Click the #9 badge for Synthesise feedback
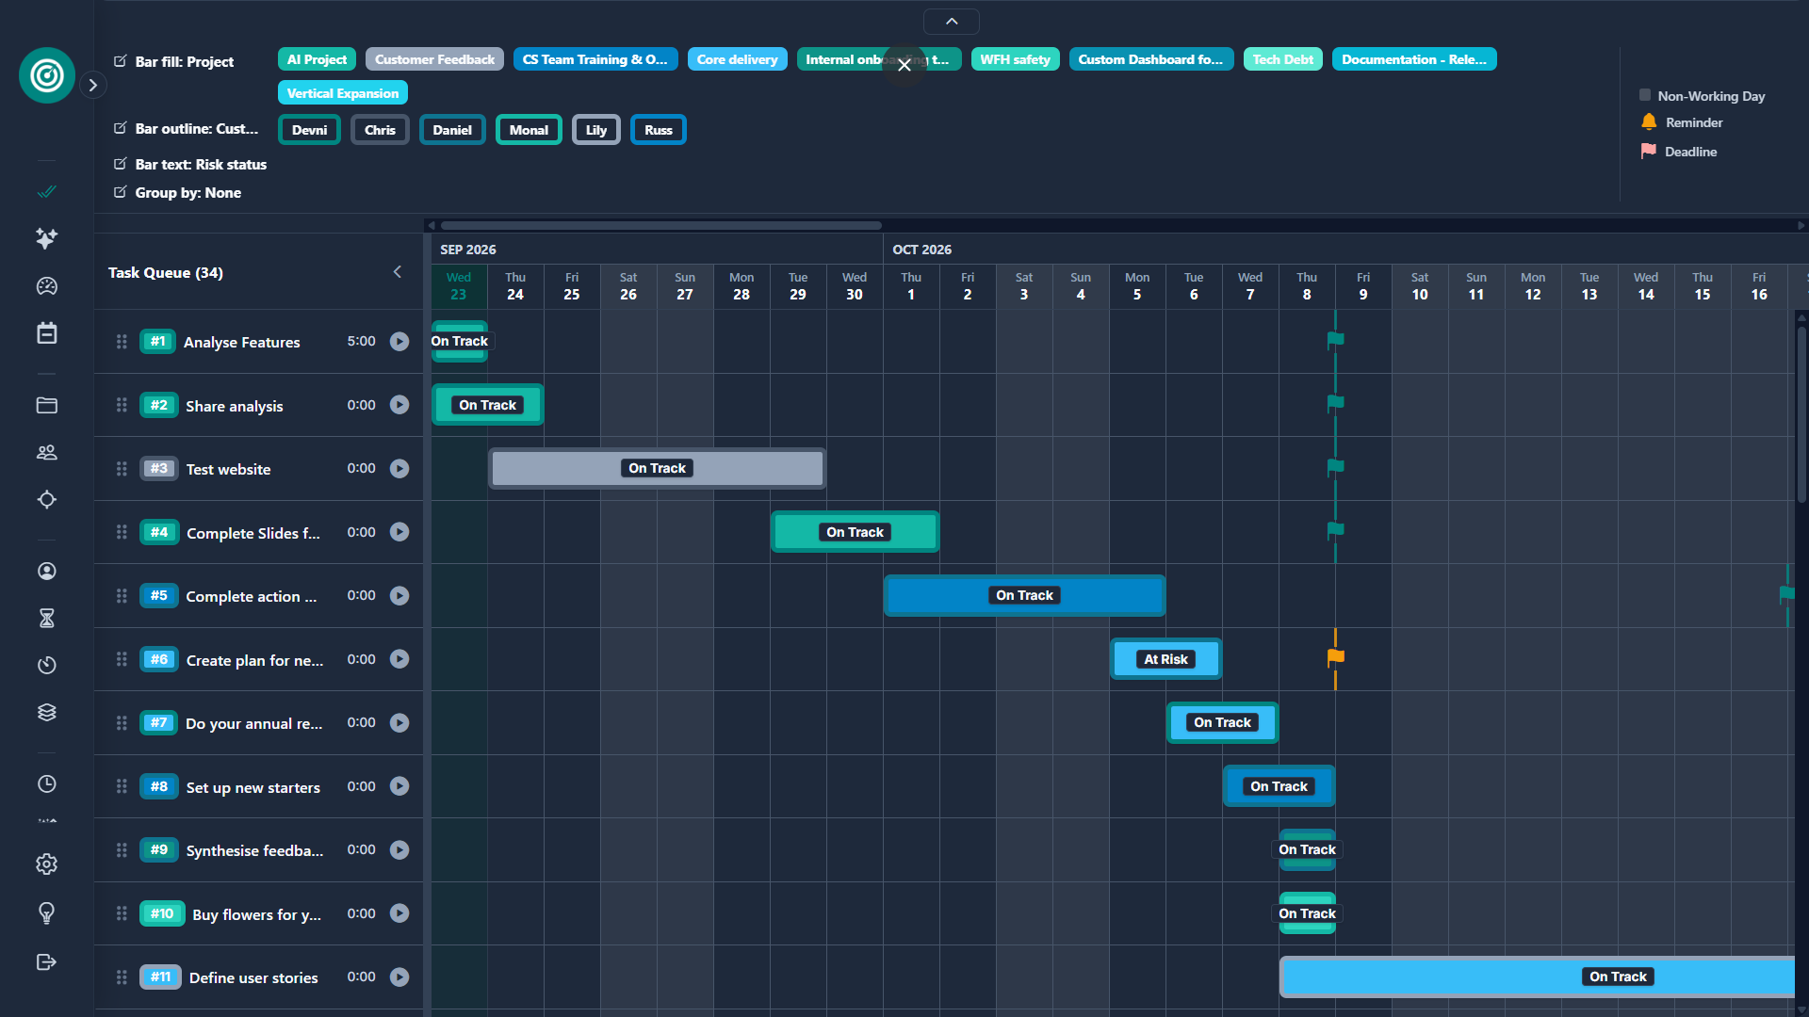The width and height of the screenshot is (1809, 1017). coord(158,849)
